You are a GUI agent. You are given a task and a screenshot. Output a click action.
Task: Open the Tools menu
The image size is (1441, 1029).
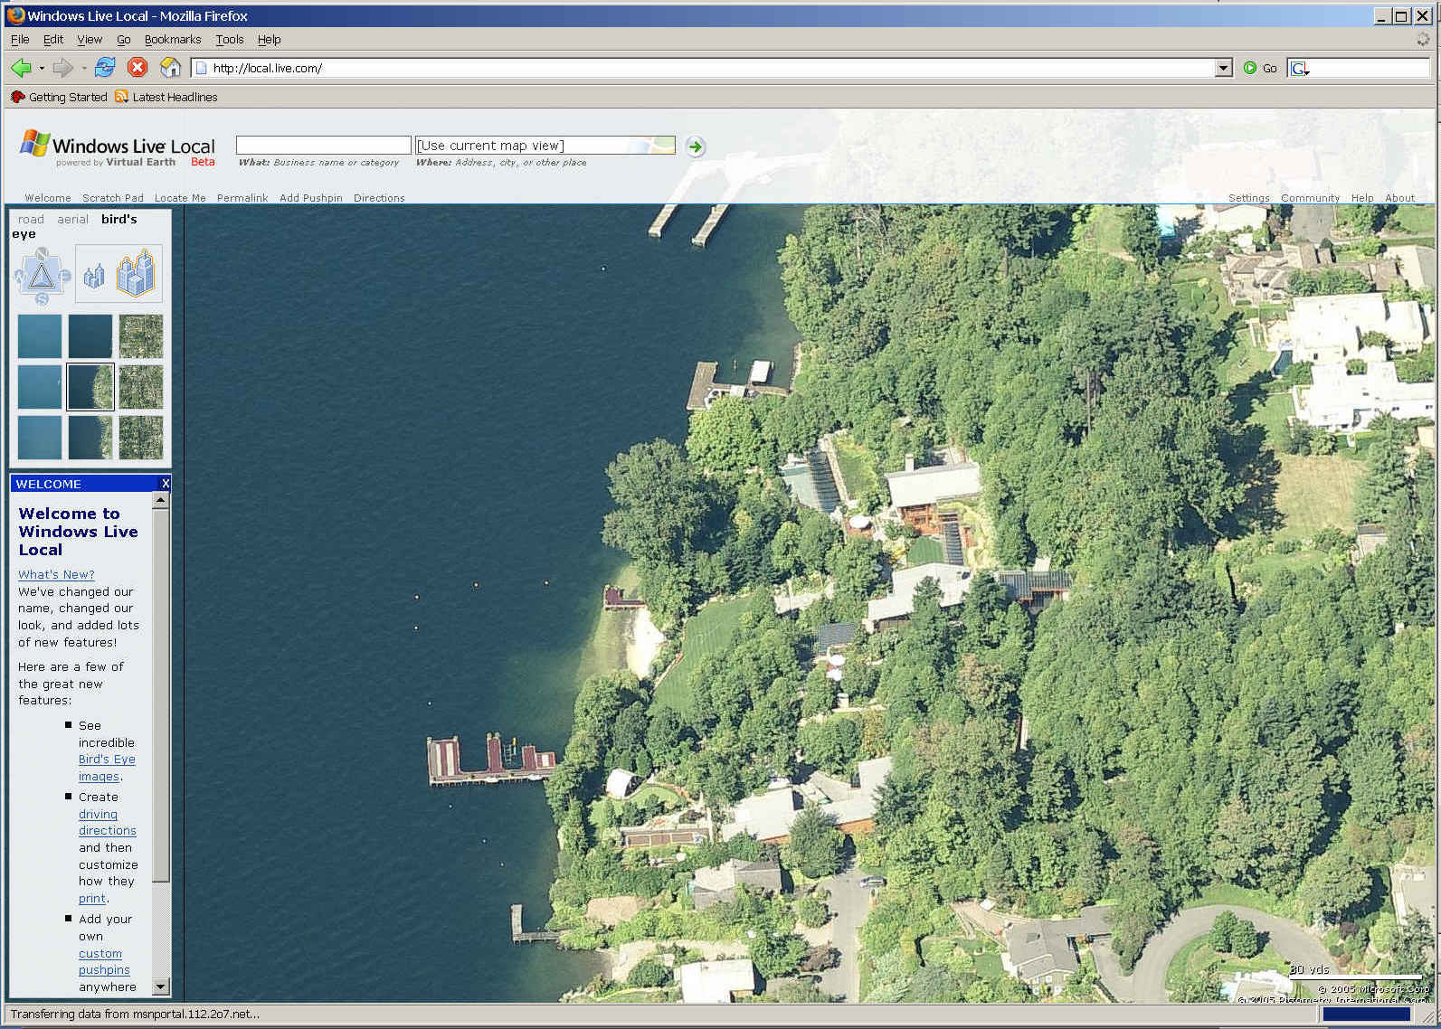229,40
